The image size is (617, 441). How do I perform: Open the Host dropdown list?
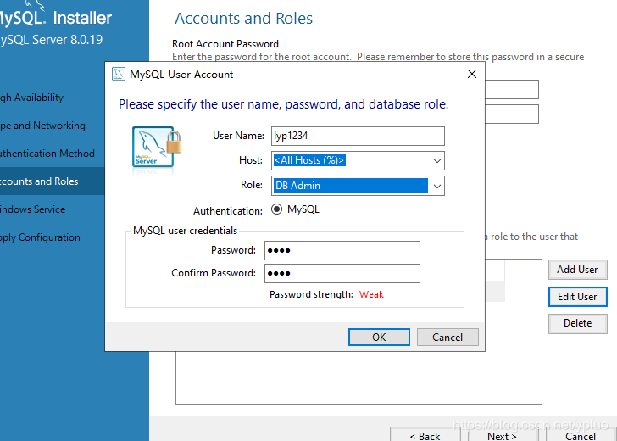point(436,160)
